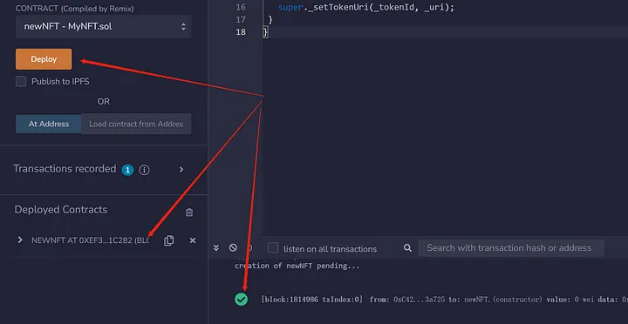Click line number 18 in the editor
Viewport: 628px width, 324px height.
241,32
